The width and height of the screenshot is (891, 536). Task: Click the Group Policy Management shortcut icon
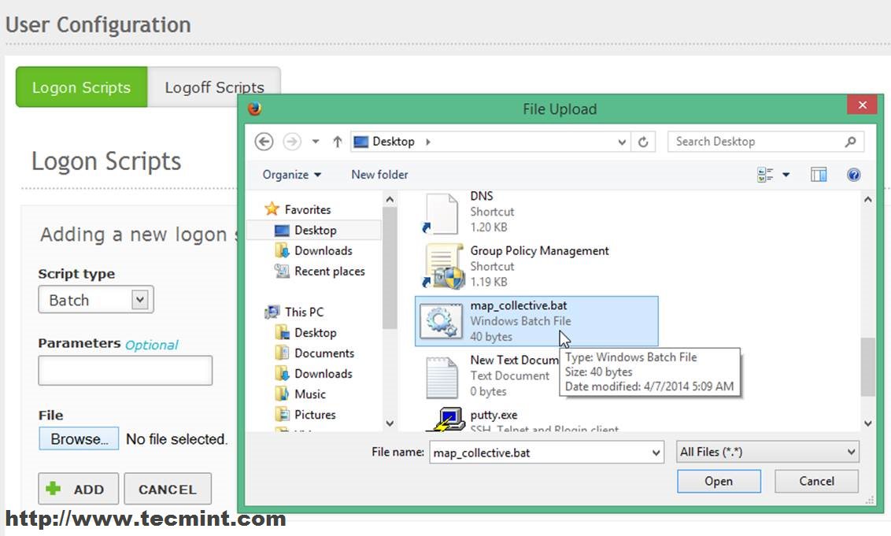click(x=442, y=266)
